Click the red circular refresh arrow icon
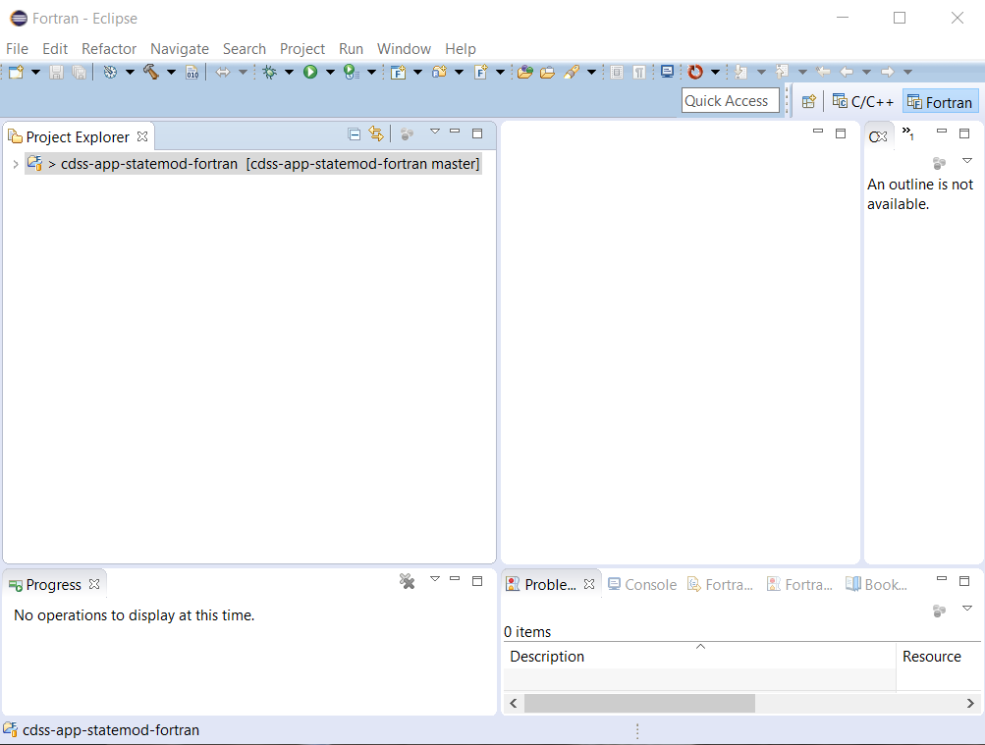 click(695, 73)
